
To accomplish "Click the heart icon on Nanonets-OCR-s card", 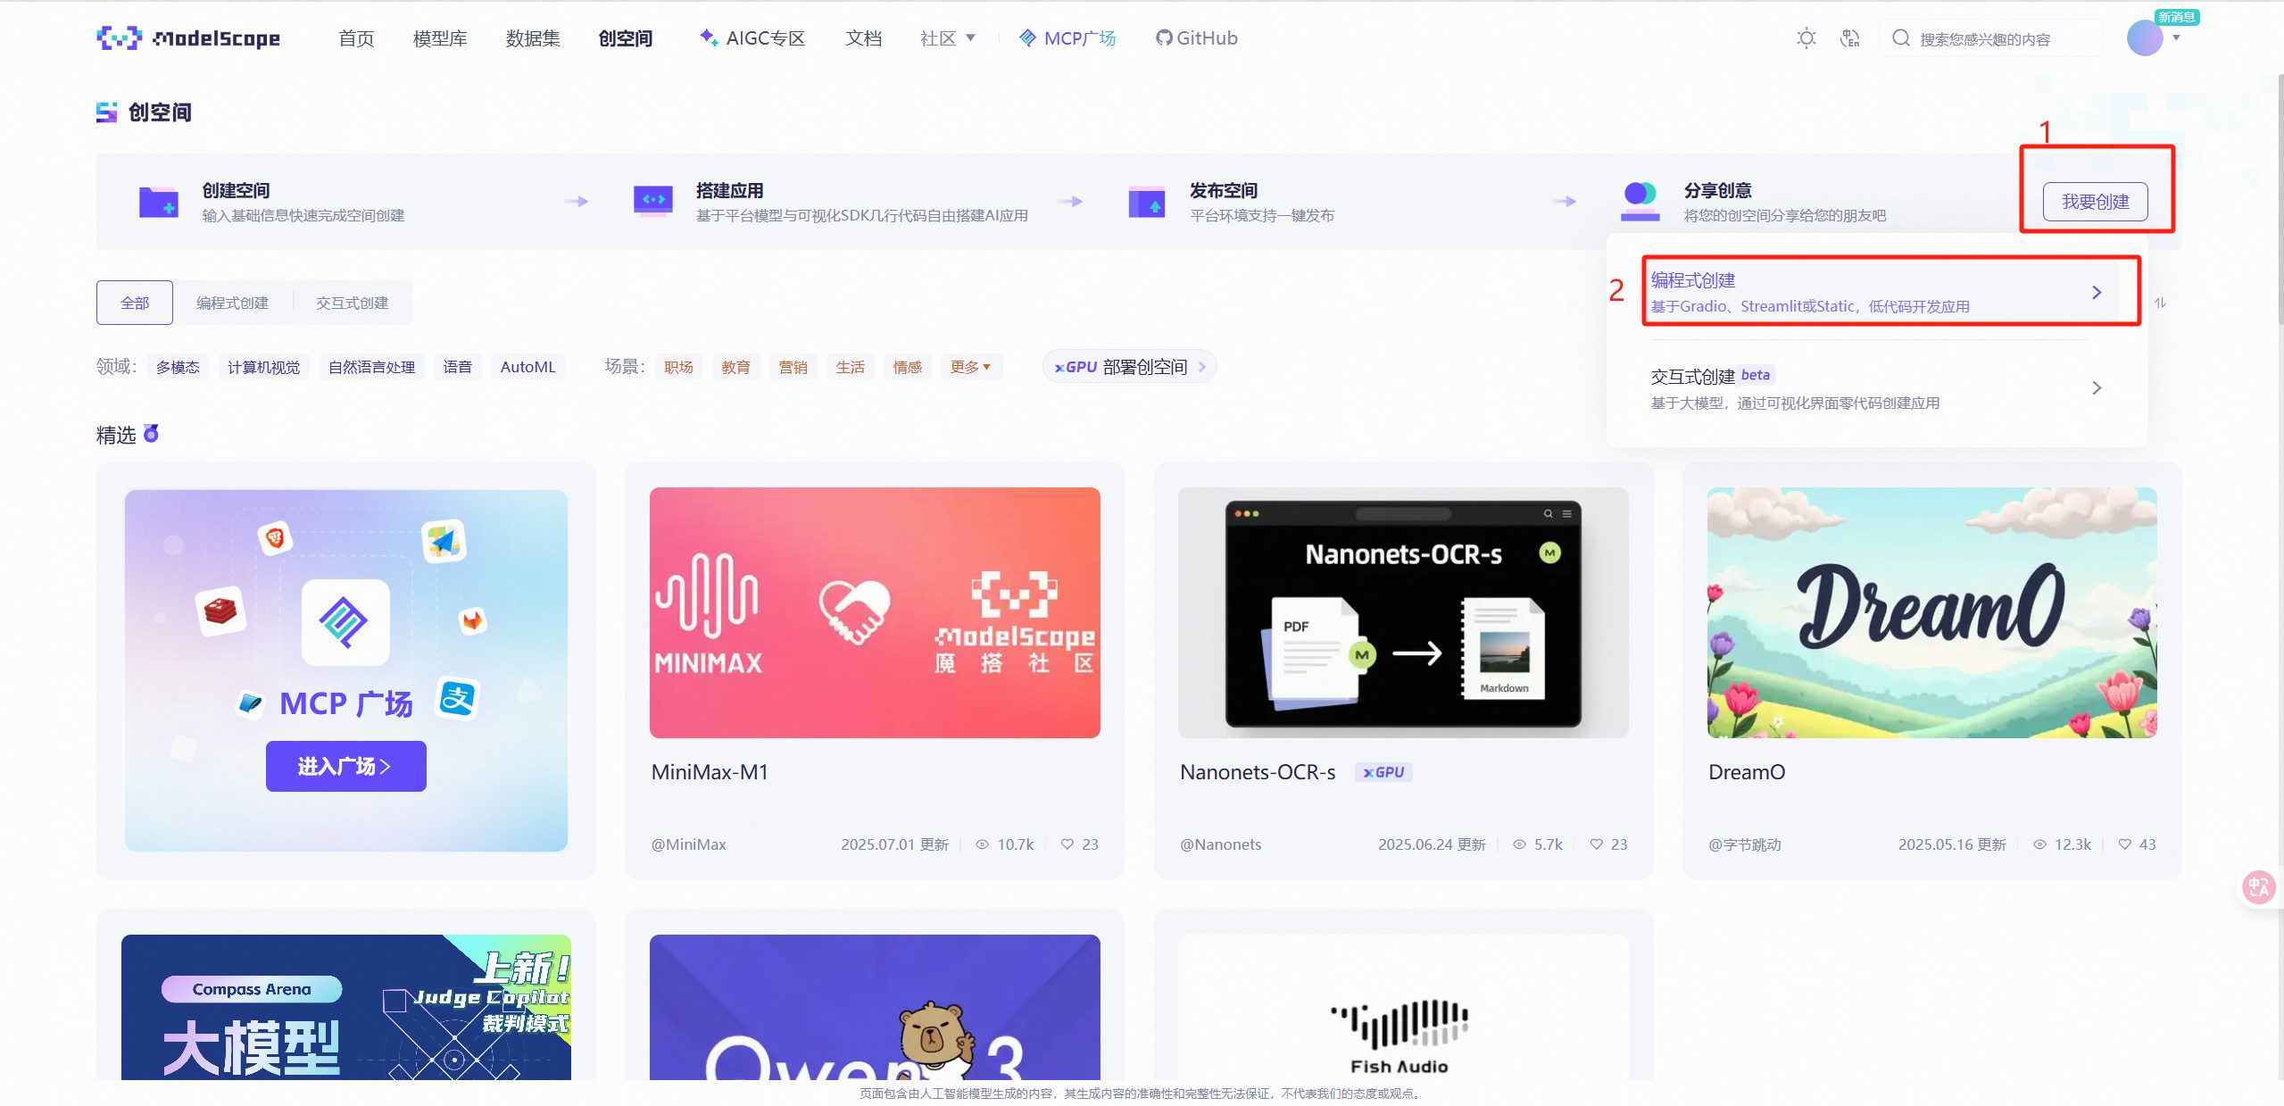I will pyautogui.click(x=1596, y=844).
